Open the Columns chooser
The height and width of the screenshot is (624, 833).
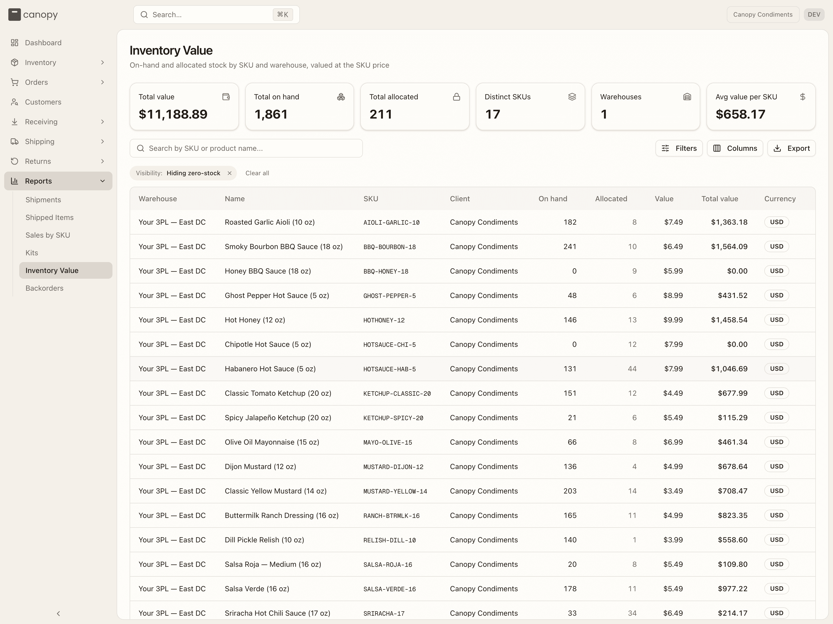pyautogui.click(x=735, y=148)
